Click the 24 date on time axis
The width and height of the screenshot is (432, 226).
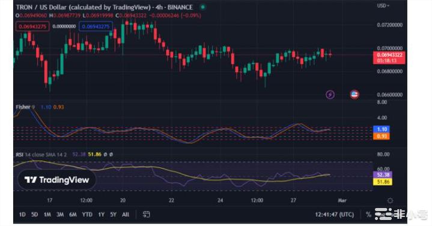click(220, 200)
